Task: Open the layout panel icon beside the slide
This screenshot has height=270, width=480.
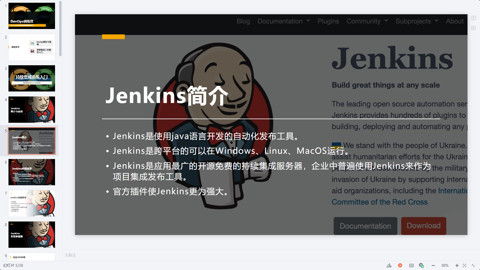Action: coord(474,18)
